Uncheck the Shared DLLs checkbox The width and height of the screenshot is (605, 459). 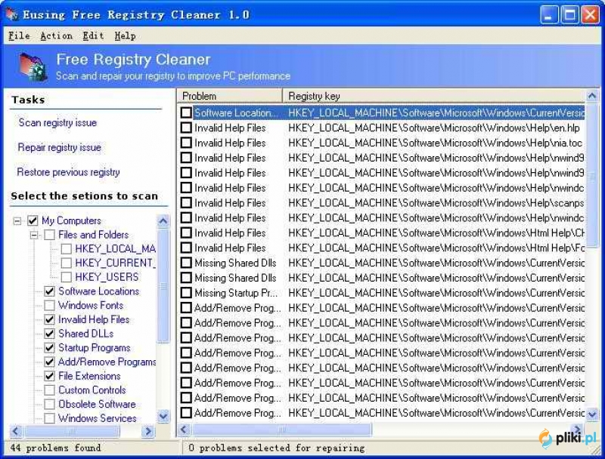click(49, 334)
